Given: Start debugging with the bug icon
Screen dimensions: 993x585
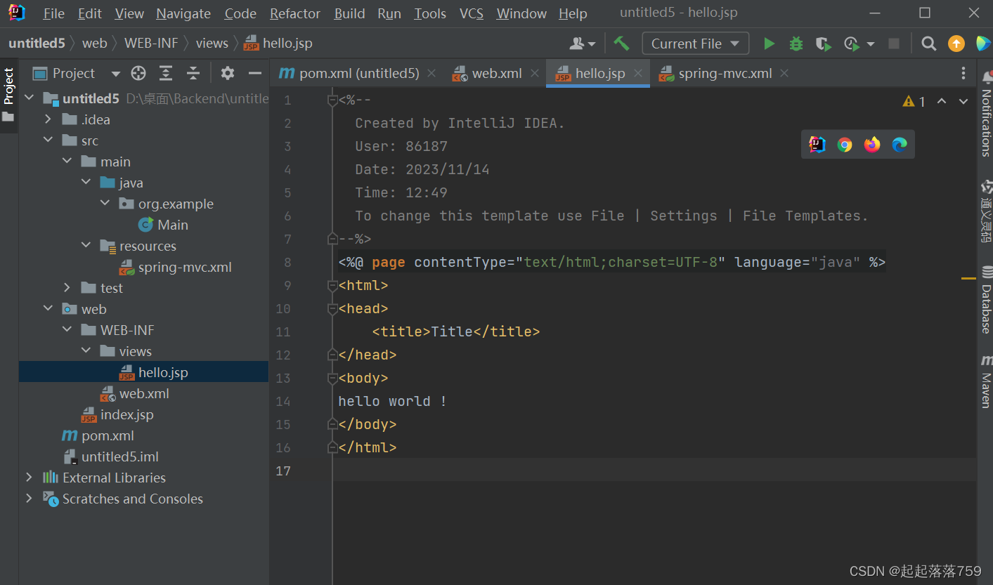Looking at the screenshot, I should click(x=796, y=44).
